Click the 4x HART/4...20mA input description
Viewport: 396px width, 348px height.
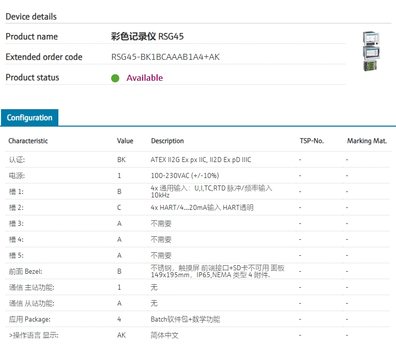(201, 207)
